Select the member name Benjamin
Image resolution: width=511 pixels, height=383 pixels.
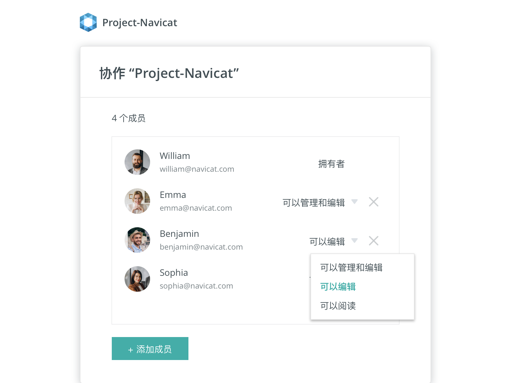[179, 234]
